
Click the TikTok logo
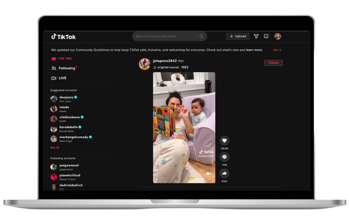[x=64, y=36]
